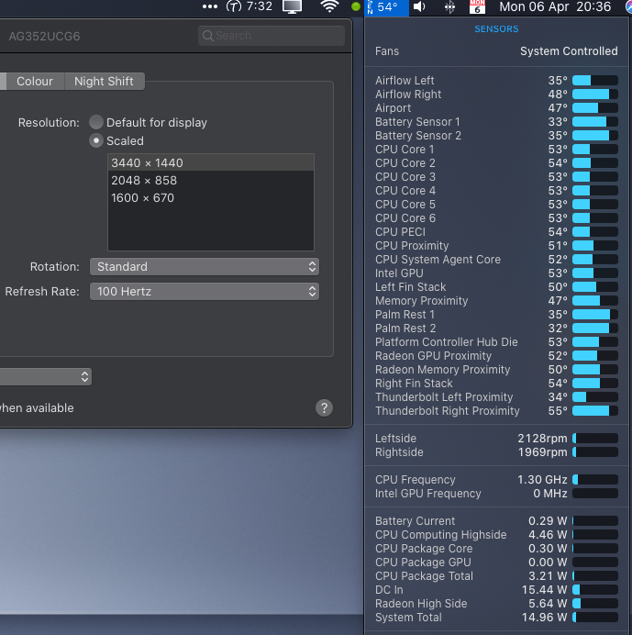Click the green status dot in the menu bar

(356, 7)
